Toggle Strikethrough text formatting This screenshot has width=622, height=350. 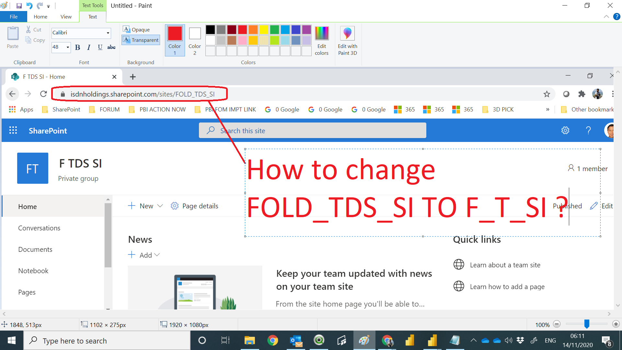(x=111, y=47)
